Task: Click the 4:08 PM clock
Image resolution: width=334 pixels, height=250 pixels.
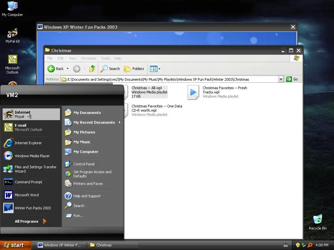Action: (x=322, y=245)
